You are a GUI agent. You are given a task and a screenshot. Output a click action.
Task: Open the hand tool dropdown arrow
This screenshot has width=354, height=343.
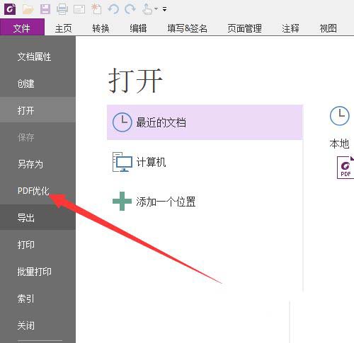click(x=156, y=9)
